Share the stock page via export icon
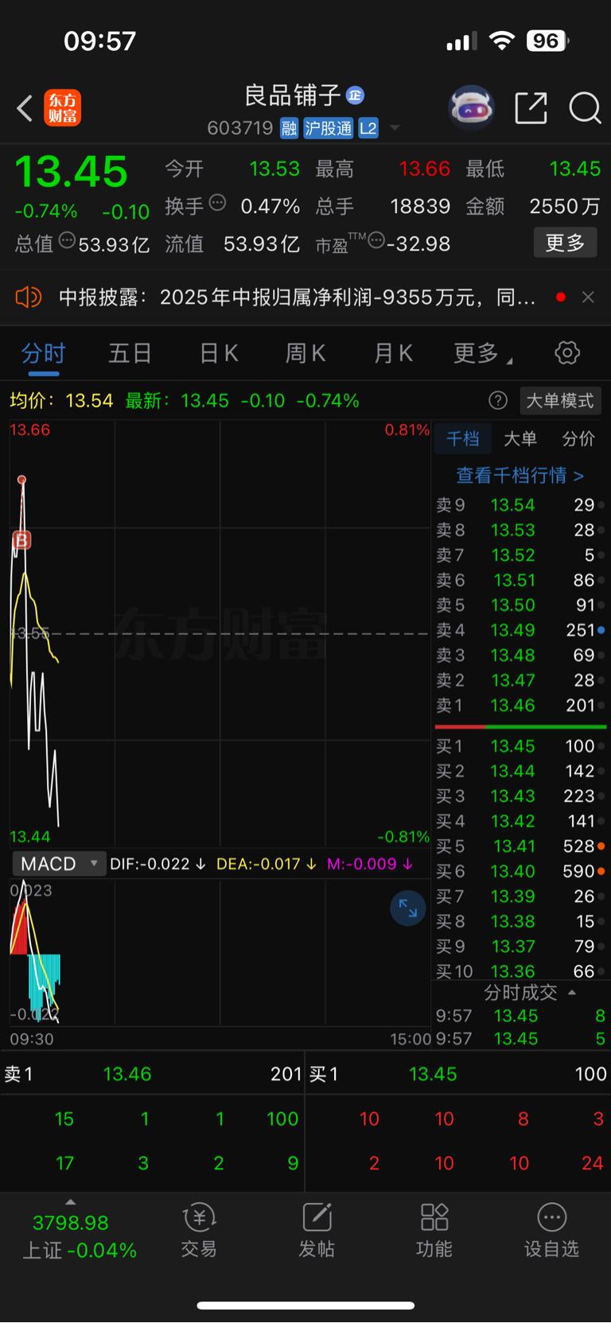The width and height of the screenshot is (611, 1323). 531,108
